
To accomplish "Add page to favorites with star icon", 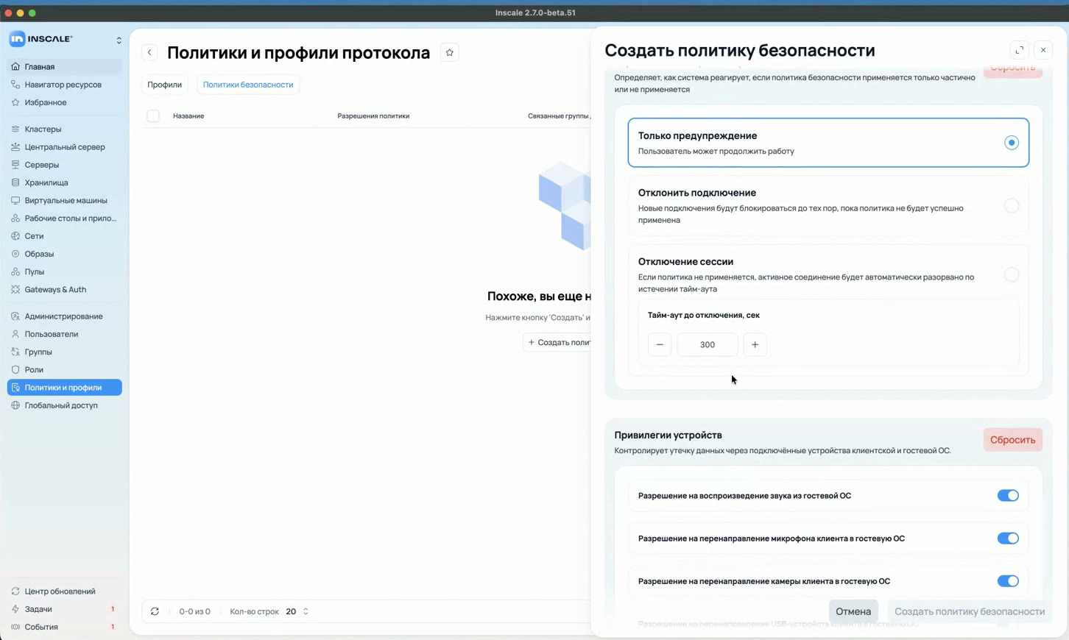I will coord(450,52).
